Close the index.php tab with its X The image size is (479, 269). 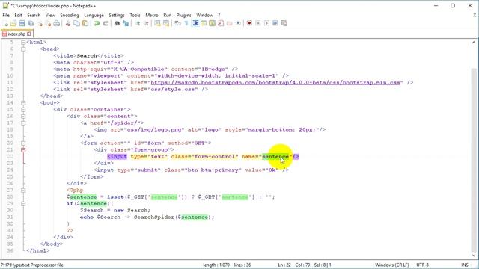tap(29, 34)
